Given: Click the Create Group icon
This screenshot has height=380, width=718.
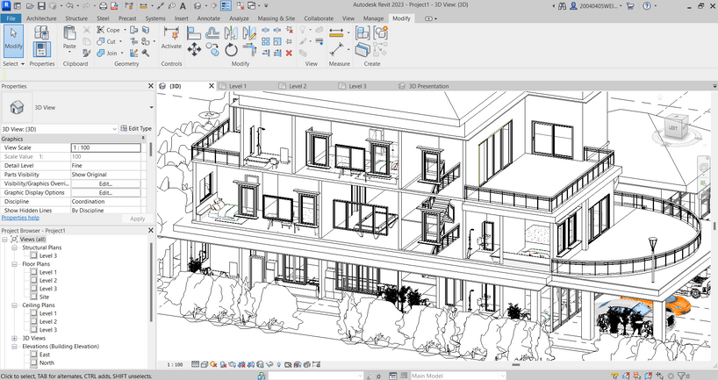Looking at the screenshot, I should point(381,32).
